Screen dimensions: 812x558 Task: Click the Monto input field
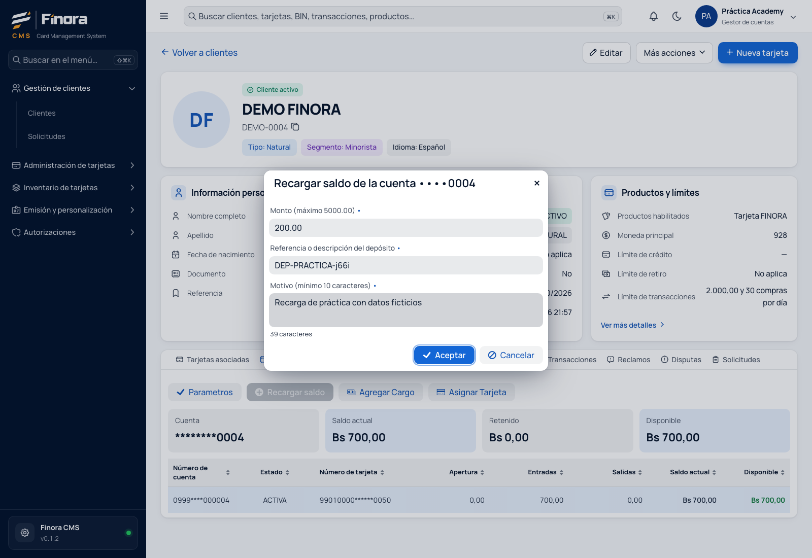click(x=406, y=228)
